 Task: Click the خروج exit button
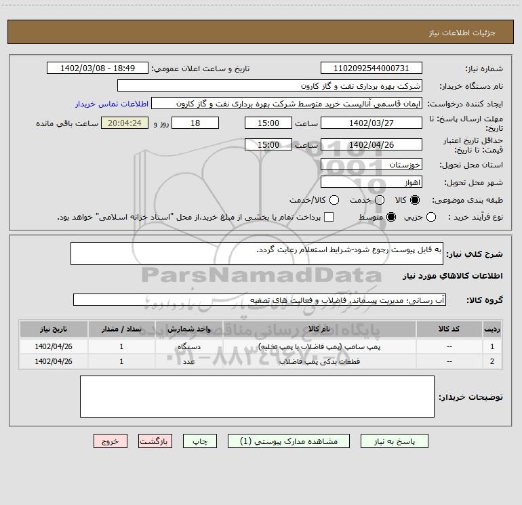tap(111, 441)
